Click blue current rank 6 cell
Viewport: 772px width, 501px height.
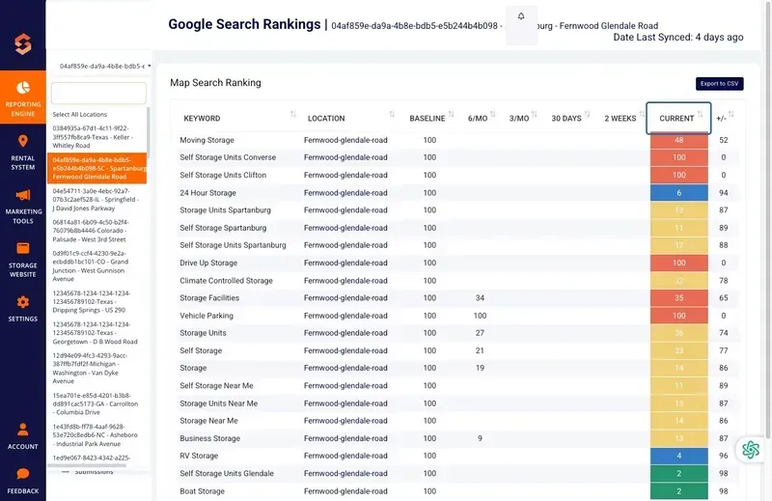click(x=679, y=193)
